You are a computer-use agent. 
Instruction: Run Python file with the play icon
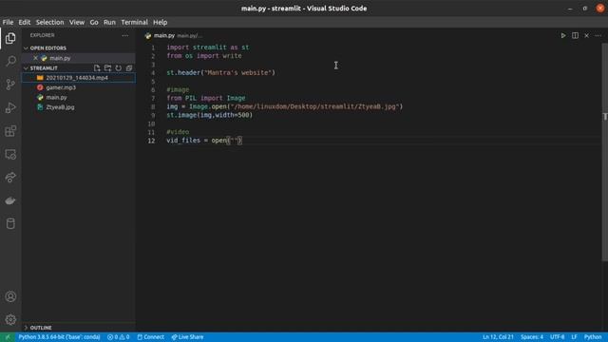click(x=563, y=36)
